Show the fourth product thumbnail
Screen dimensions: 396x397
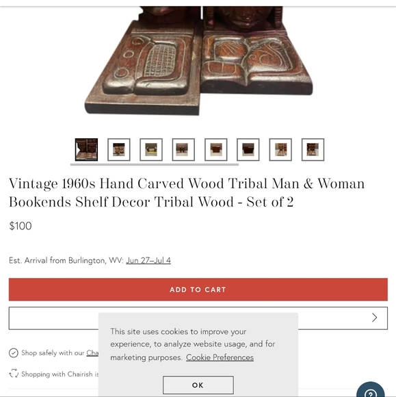pyautogui.click(x=183, y=150)
